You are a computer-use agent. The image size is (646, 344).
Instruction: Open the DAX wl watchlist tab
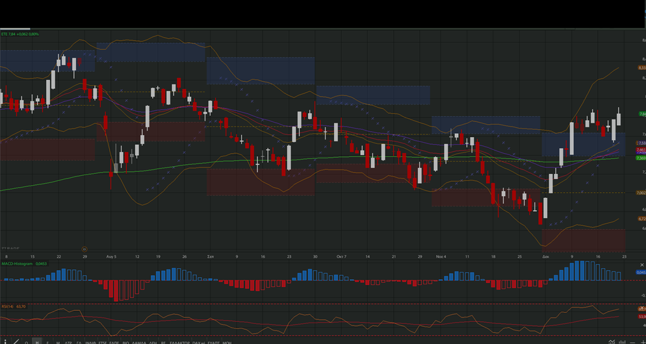click(x=199, y=342)
